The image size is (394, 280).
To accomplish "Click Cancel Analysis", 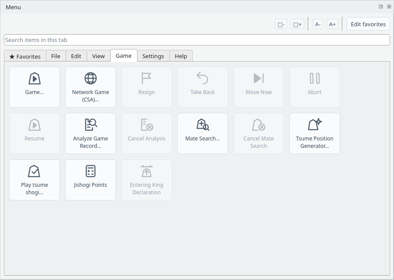I will click(147, 133).
